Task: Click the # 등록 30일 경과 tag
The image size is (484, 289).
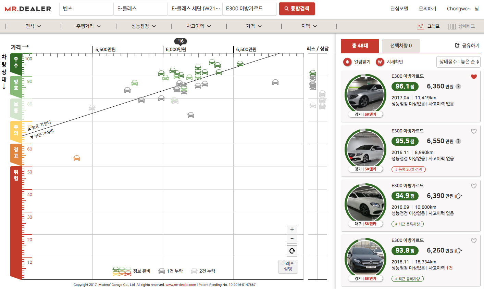Action: click(409, 169)
